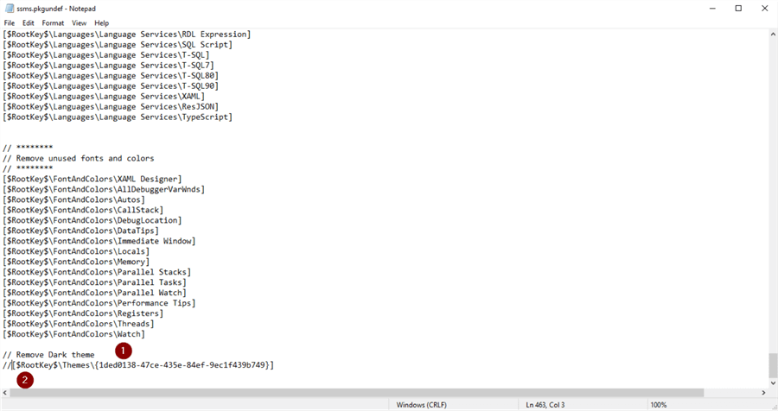
Task: Close the Notepad window
Action: (765, 9)
